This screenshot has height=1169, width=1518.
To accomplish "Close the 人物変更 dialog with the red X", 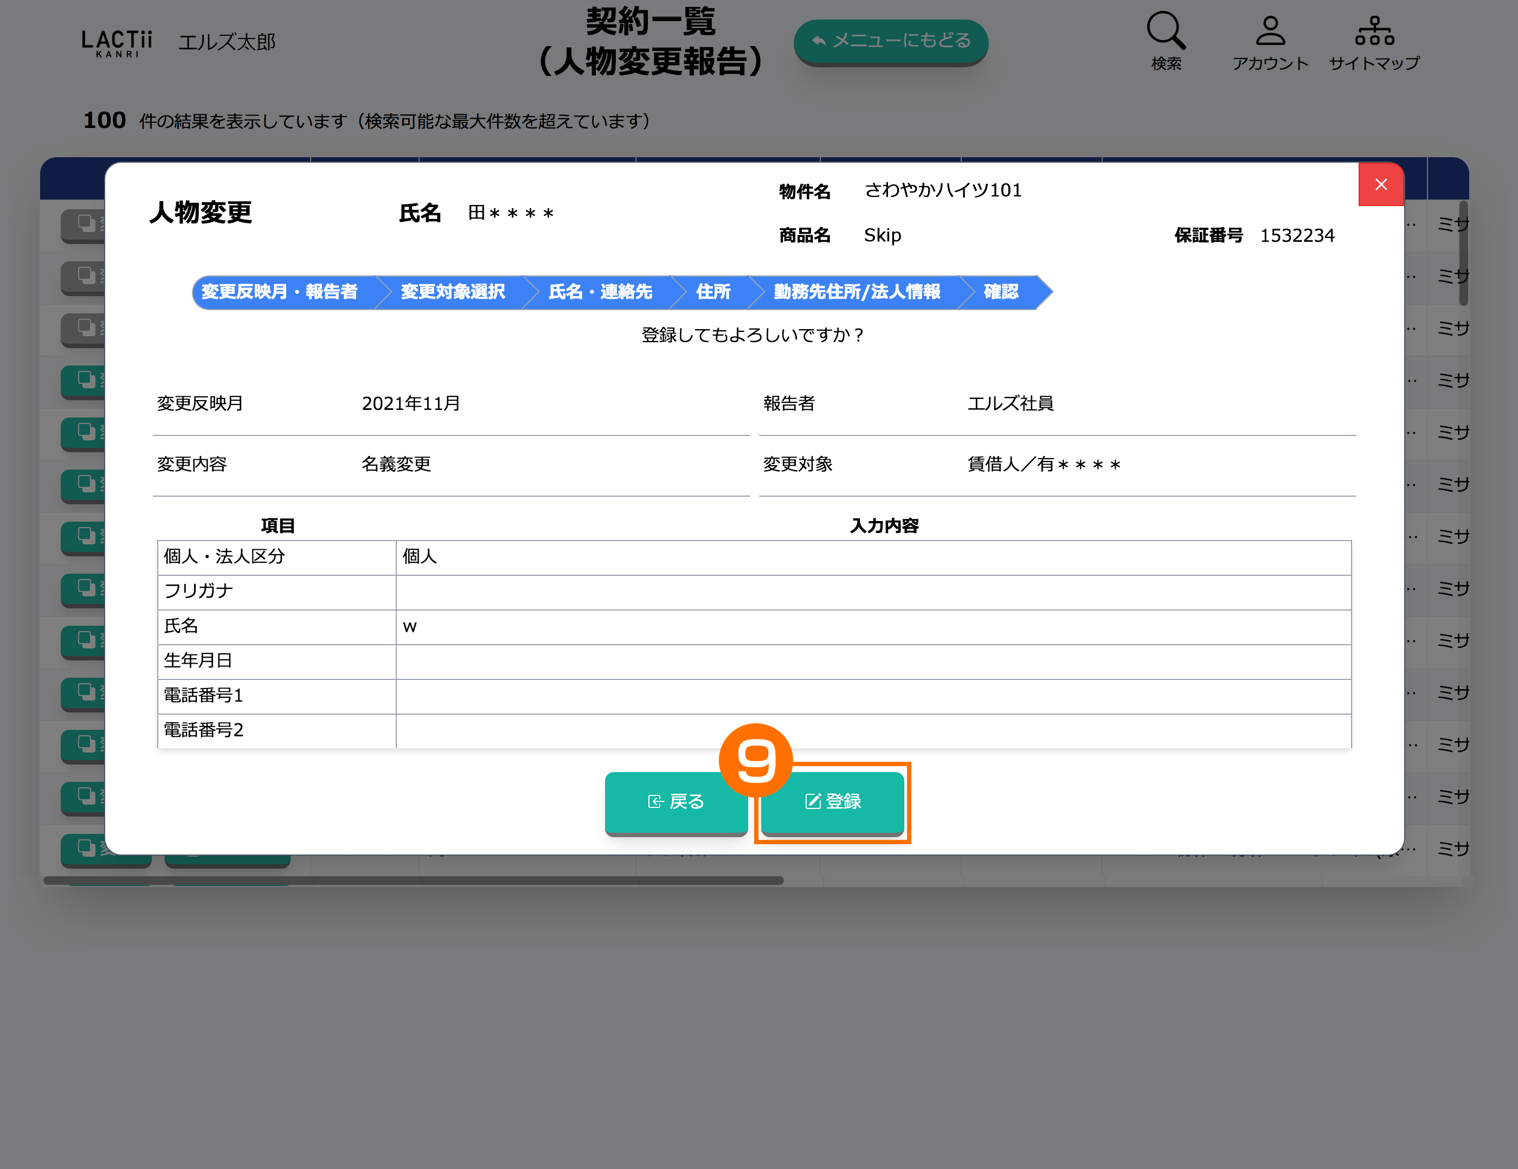I will tap(1380, 185).
